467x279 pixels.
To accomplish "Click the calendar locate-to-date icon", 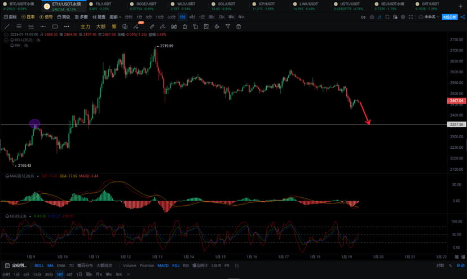I will click(x=7, y=265).
